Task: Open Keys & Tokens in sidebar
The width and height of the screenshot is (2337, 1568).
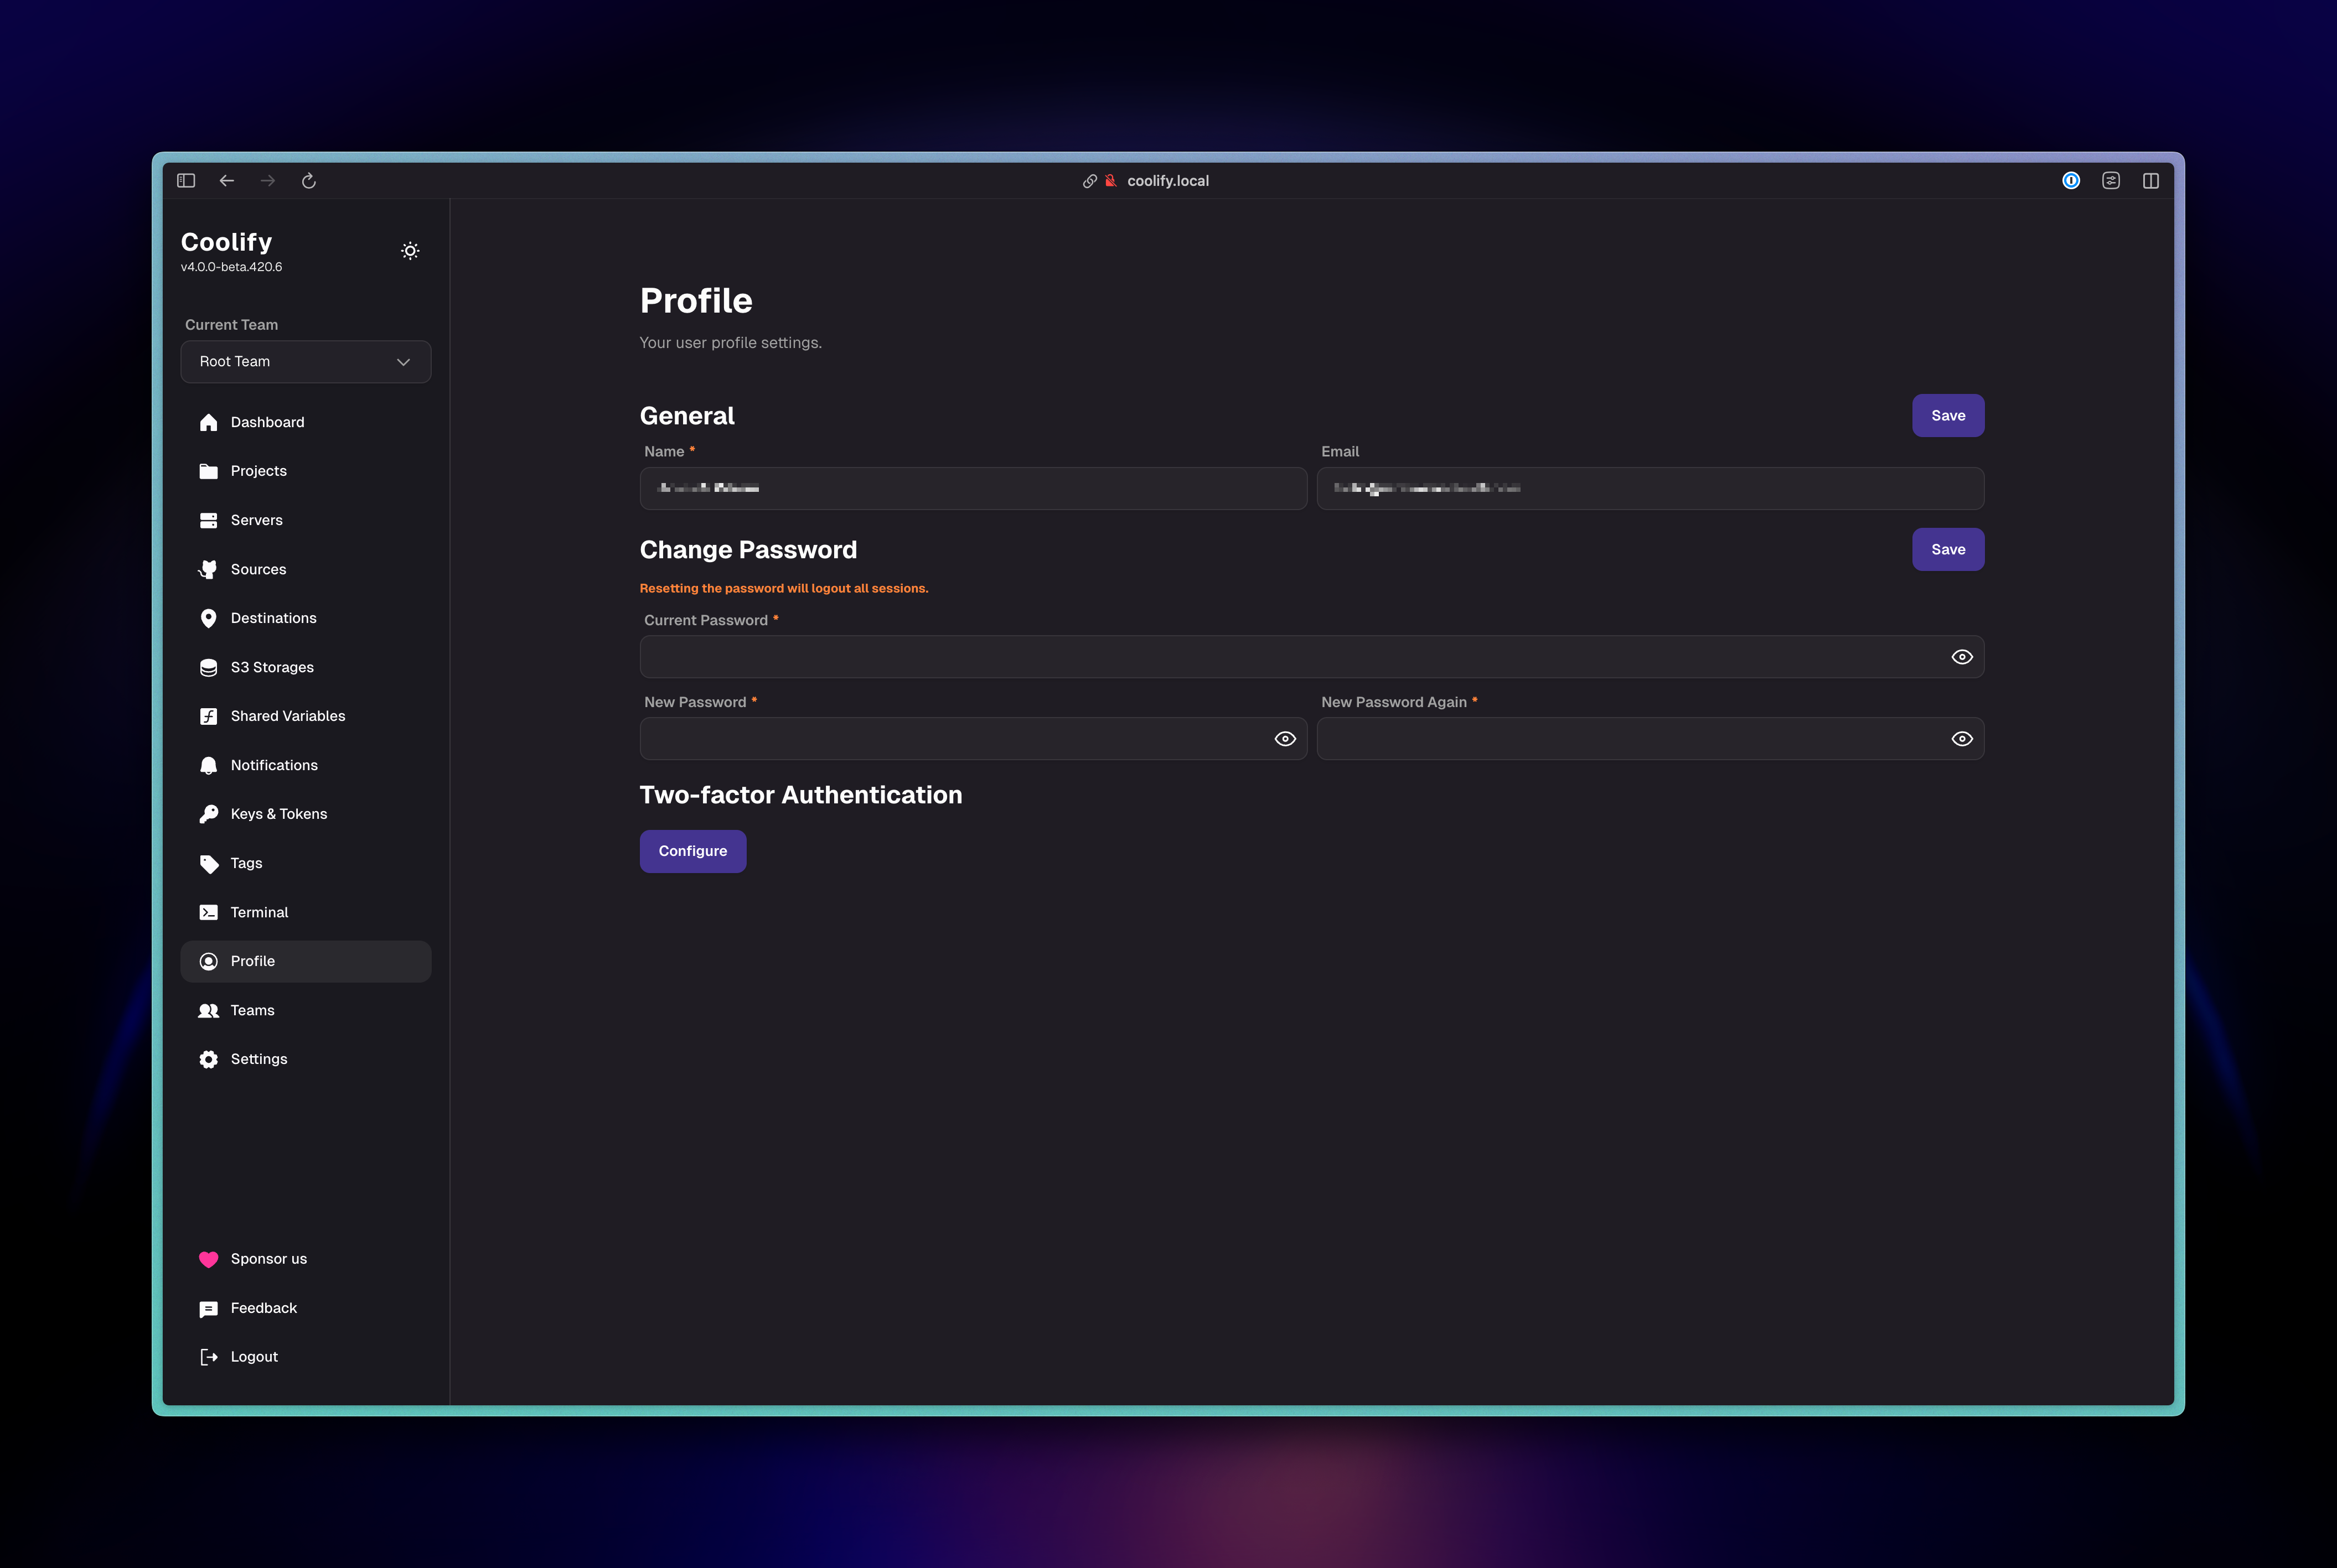Action: [x=278, y=814]
